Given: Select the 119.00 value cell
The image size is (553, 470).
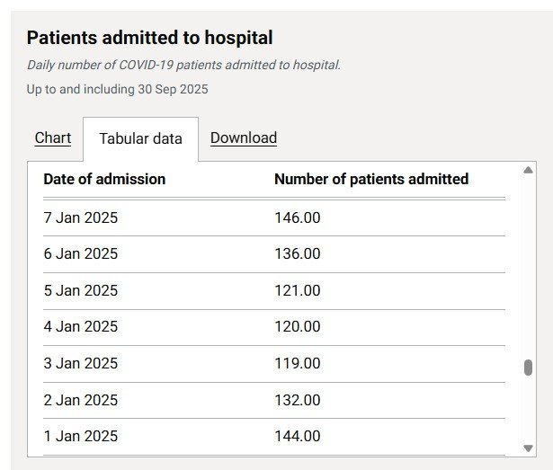Looking at the screenshot, I should pos(297,363).
